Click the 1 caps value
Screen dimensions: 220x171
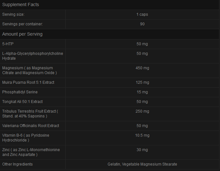point(142,14)
